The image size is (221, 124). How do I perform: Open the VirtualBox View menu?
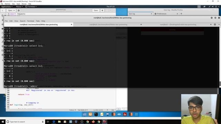click(x=13, y=4)
